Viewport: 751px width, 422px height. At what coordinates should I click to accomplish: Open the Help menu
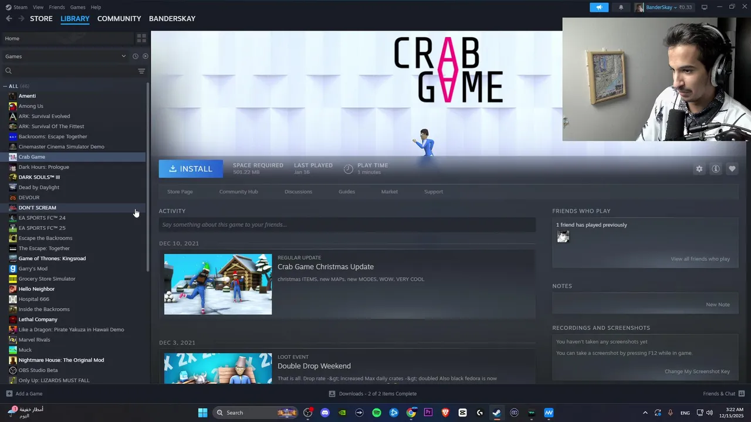tap(96, 7)
